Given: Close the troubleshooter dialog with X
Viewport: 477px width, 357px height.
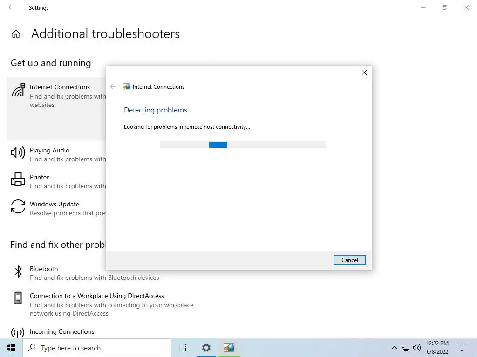Looking at the screenshot, I should tap(364, 73).
